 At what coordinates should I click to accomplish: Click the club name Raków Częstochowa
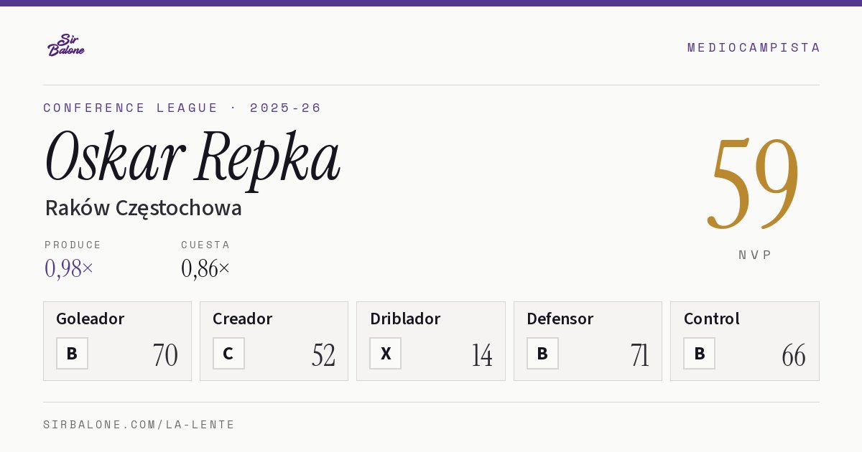pos(143,208)
